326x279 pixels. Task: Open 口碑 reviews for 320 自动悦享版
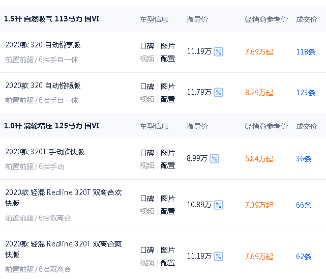pos(147,46)
